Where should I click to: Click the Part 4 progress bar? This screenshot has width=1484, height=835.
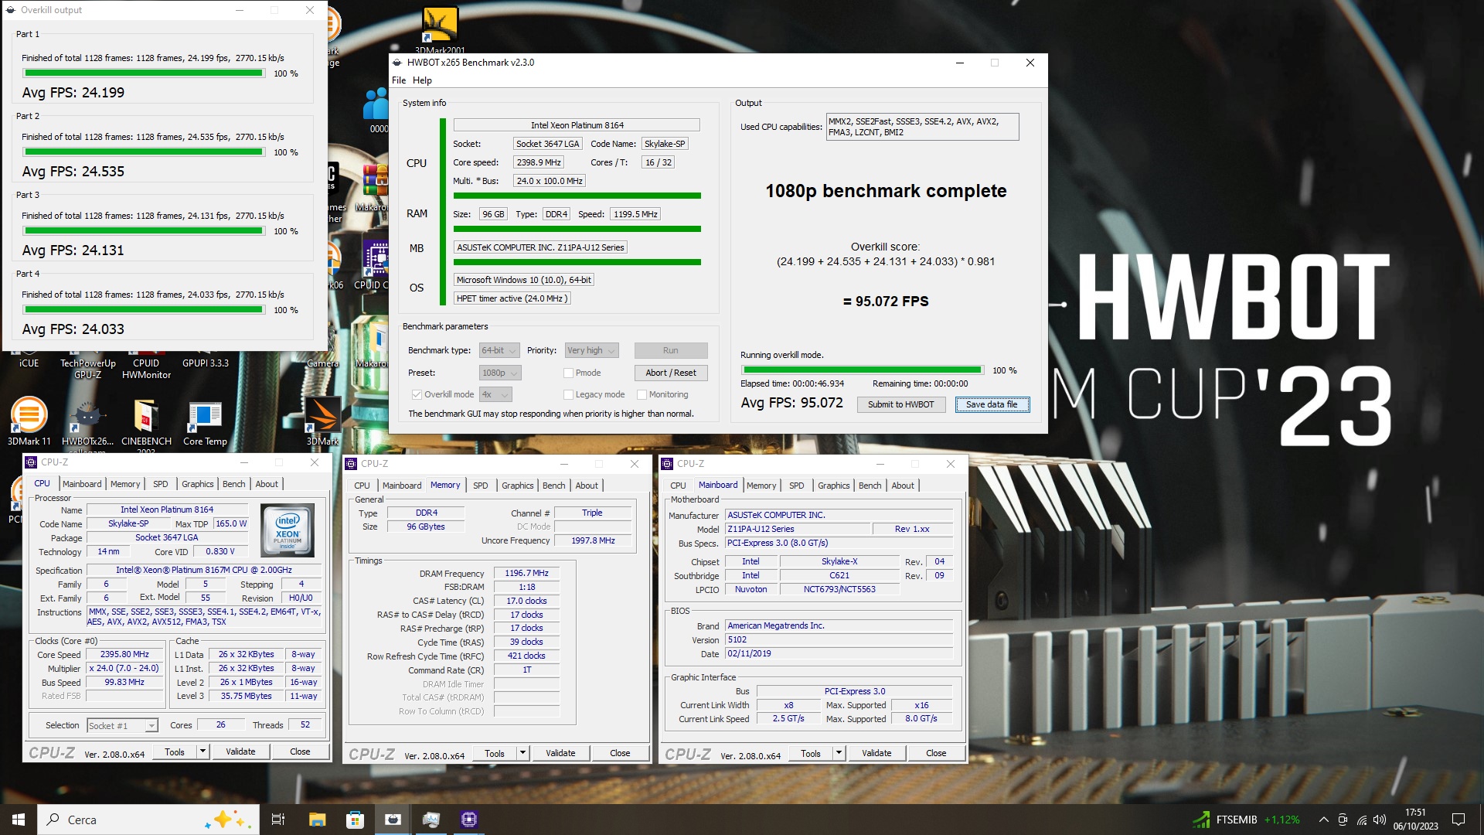pyautogui.click(x=144, y=310)
